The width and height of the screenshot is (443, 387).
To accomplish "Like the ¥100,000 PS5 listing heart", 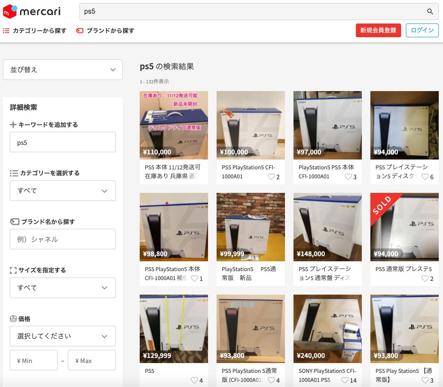I will coord(271,177).
